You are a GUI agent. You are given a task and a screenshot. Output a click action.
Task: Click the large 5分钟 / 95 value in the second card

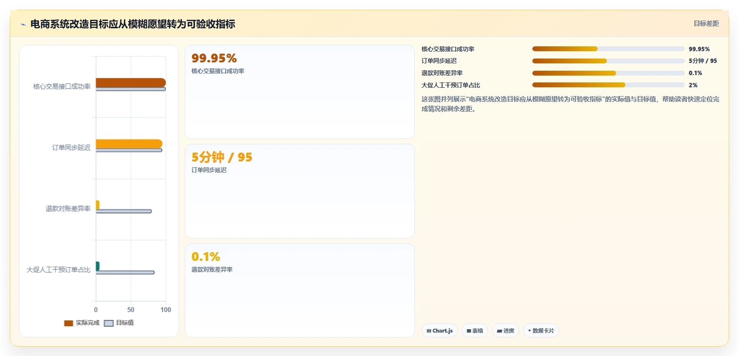click(222, 158)
